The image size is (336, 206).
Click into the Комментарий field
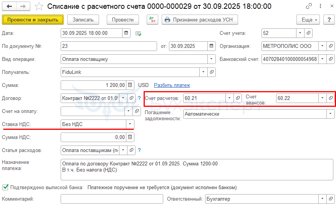(x=112, y=199)
